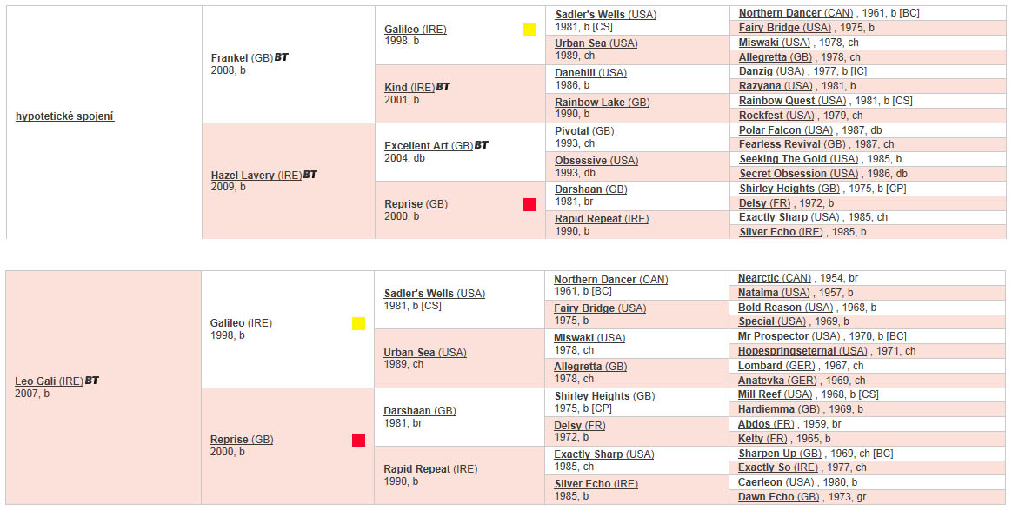Click yellow square next to Galileo in Leo Gali pedigree
Screen dimensions: 1012x517
coord(358,323)
